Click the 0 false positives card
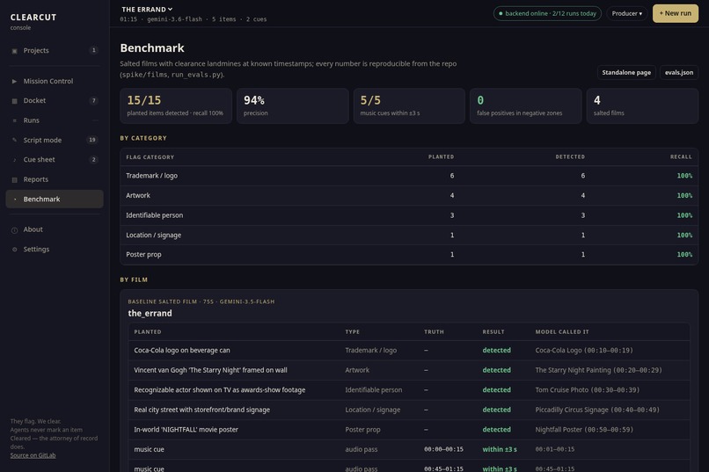 [x=526, y=106]
